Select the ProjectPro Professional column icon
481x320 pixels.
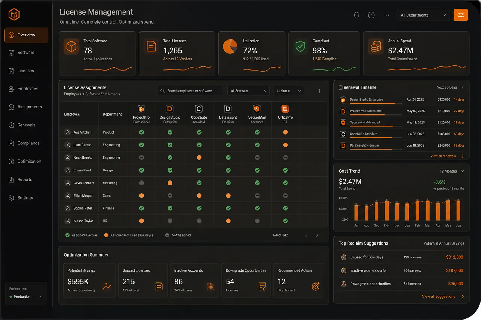[x=141, y=109]
